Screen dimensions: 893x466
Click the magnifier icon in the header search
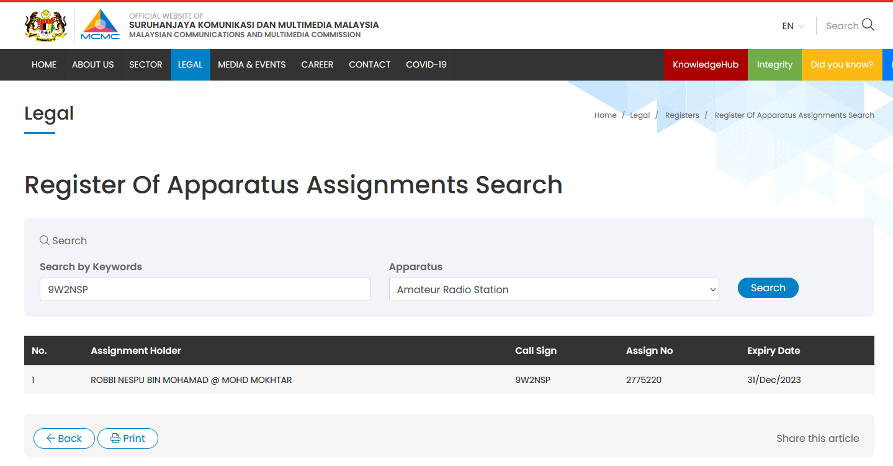[x=868, y=25]
